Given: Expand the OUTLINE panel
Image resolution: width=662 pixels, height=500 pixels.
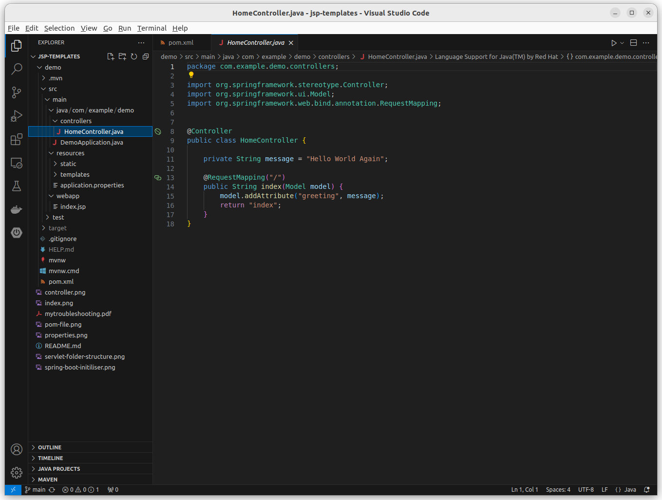Looking at the screenshot, I should point(90,447).
